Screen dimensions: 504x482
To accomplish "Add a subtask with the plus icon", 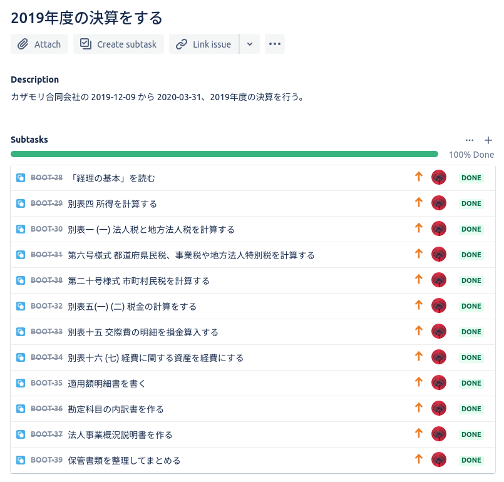I will point(488,140).
